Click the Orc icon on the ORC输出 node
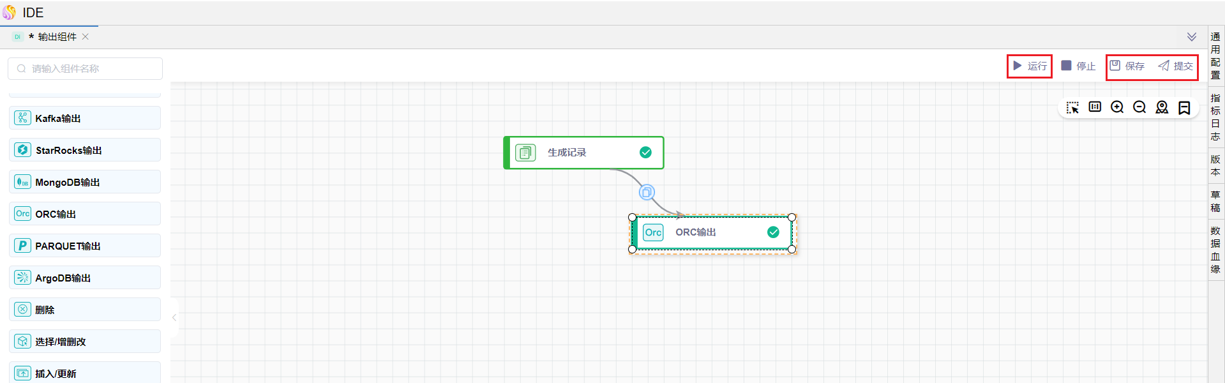The height and width of the screenshot is (383, 1225). [x=653, y=232]
